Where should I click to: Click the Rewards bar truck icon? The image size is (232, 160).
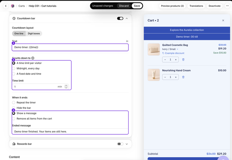[14, 144]
